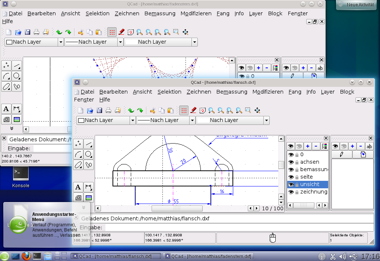Click vertical scrollbar thumb in flansch drawing
Image resolution: width=380 pixels, height=261 pixels.
[x=281, y=165]
